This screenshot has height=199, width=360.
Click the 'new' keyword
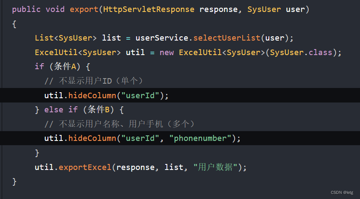click(x=167, y=53)
